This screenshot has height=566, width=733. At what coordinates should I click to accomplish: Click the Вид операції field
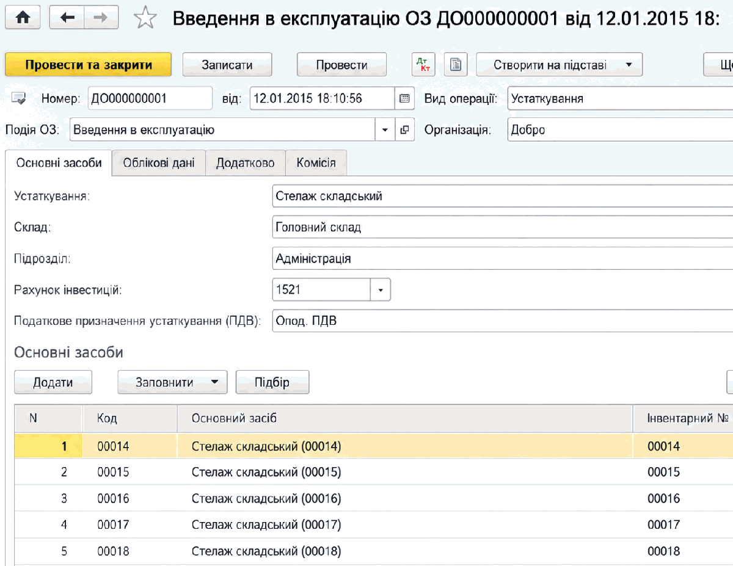pos(620,98)
